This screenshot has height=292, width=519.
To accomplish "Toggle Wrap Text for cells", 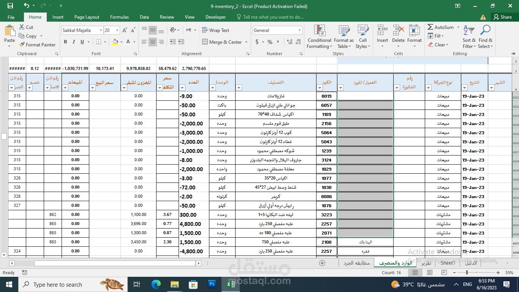I will (x=215, y=30).
